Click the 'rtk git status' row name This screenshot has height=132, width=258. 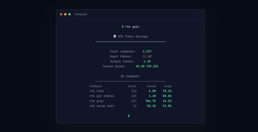click(x=102, y=96)
